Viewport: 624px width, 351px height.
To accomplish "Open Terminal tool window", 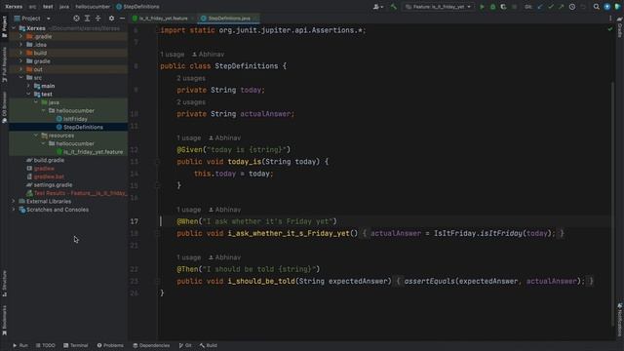I will tap(76, 345).
